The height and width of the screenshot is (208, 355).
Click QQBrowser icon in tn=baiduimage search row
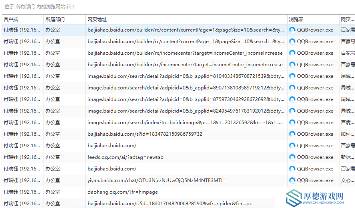click(x=292, y=123)
